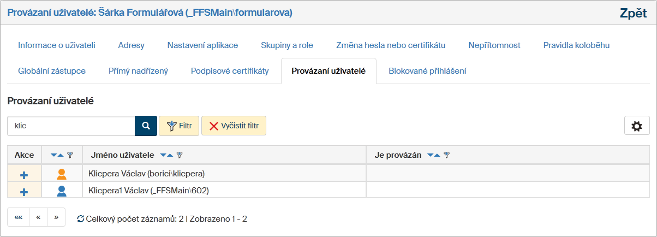The height and width of the screenshot is (237, 657).
Task: Sort Je provázán column ascending
Action: pyautogui.click(x=438, y=155)
